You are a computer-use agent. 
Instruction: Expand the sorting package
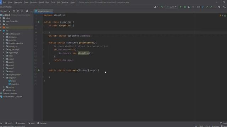coord(4,87)
